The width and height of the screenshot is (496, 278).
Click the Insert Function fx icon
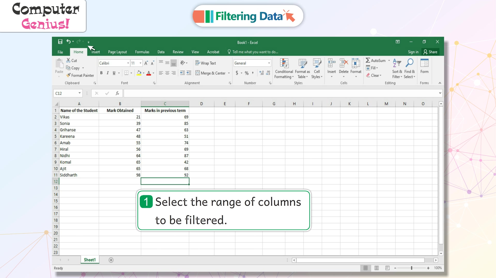pyautogui.click(x=117, y=93)
